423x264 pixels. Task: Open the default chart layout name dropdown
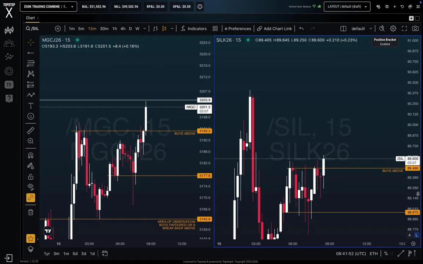(x=361, y=29)
